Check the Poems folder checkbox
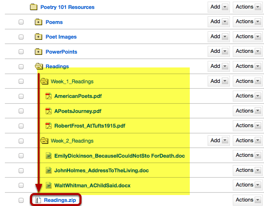Viewport: 264px width, 206px height. (21, 22)
